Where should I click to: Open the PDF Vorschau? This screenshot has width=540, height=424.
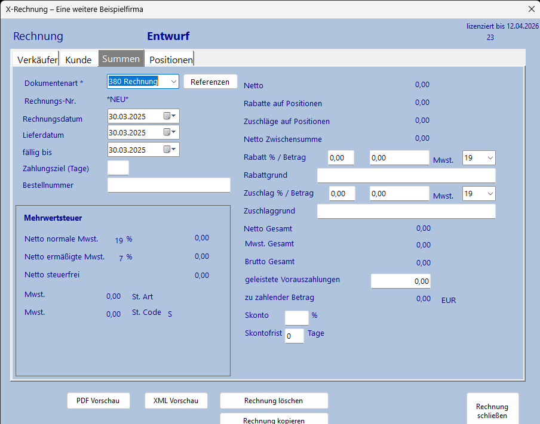[x=98, y=401]
